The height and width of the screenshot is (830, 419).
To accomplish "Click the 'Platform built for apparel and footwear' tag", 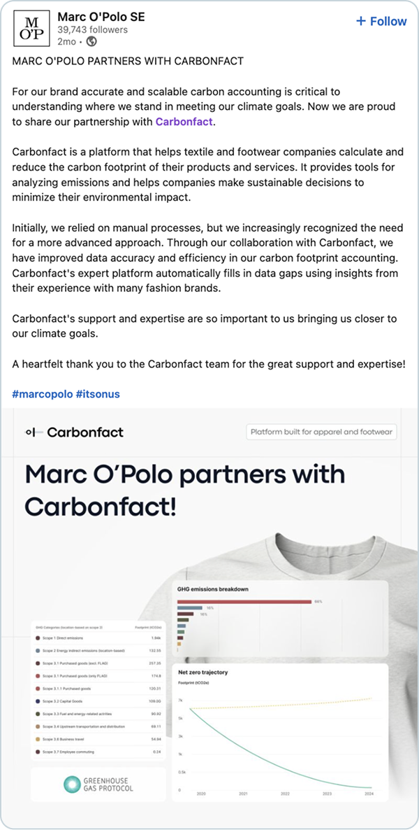I will [x=321, y=432].
